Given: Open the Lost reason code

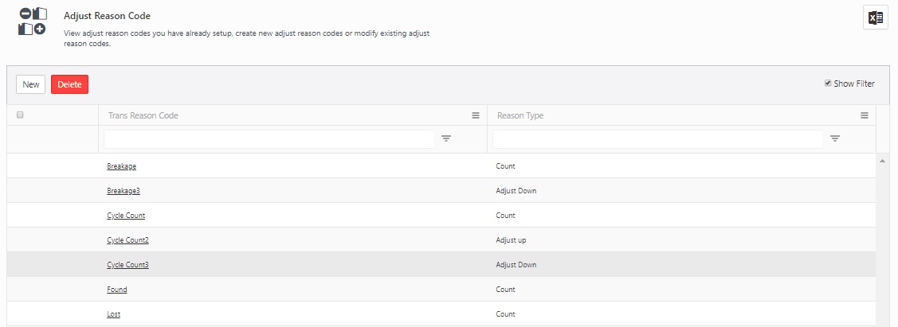Looking at the screenshot, I should (114, 314).
